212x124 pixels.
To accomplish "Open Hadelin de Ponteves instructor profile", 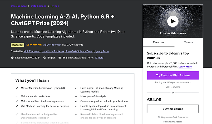I will 53,51.
